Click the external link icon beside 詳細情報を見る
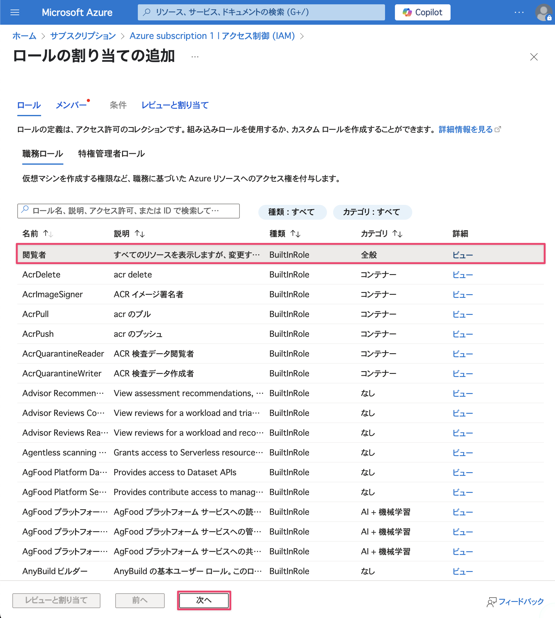 (x=498, y=129)
